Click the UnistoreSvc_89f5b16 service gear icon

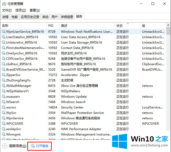pos(4,42)
